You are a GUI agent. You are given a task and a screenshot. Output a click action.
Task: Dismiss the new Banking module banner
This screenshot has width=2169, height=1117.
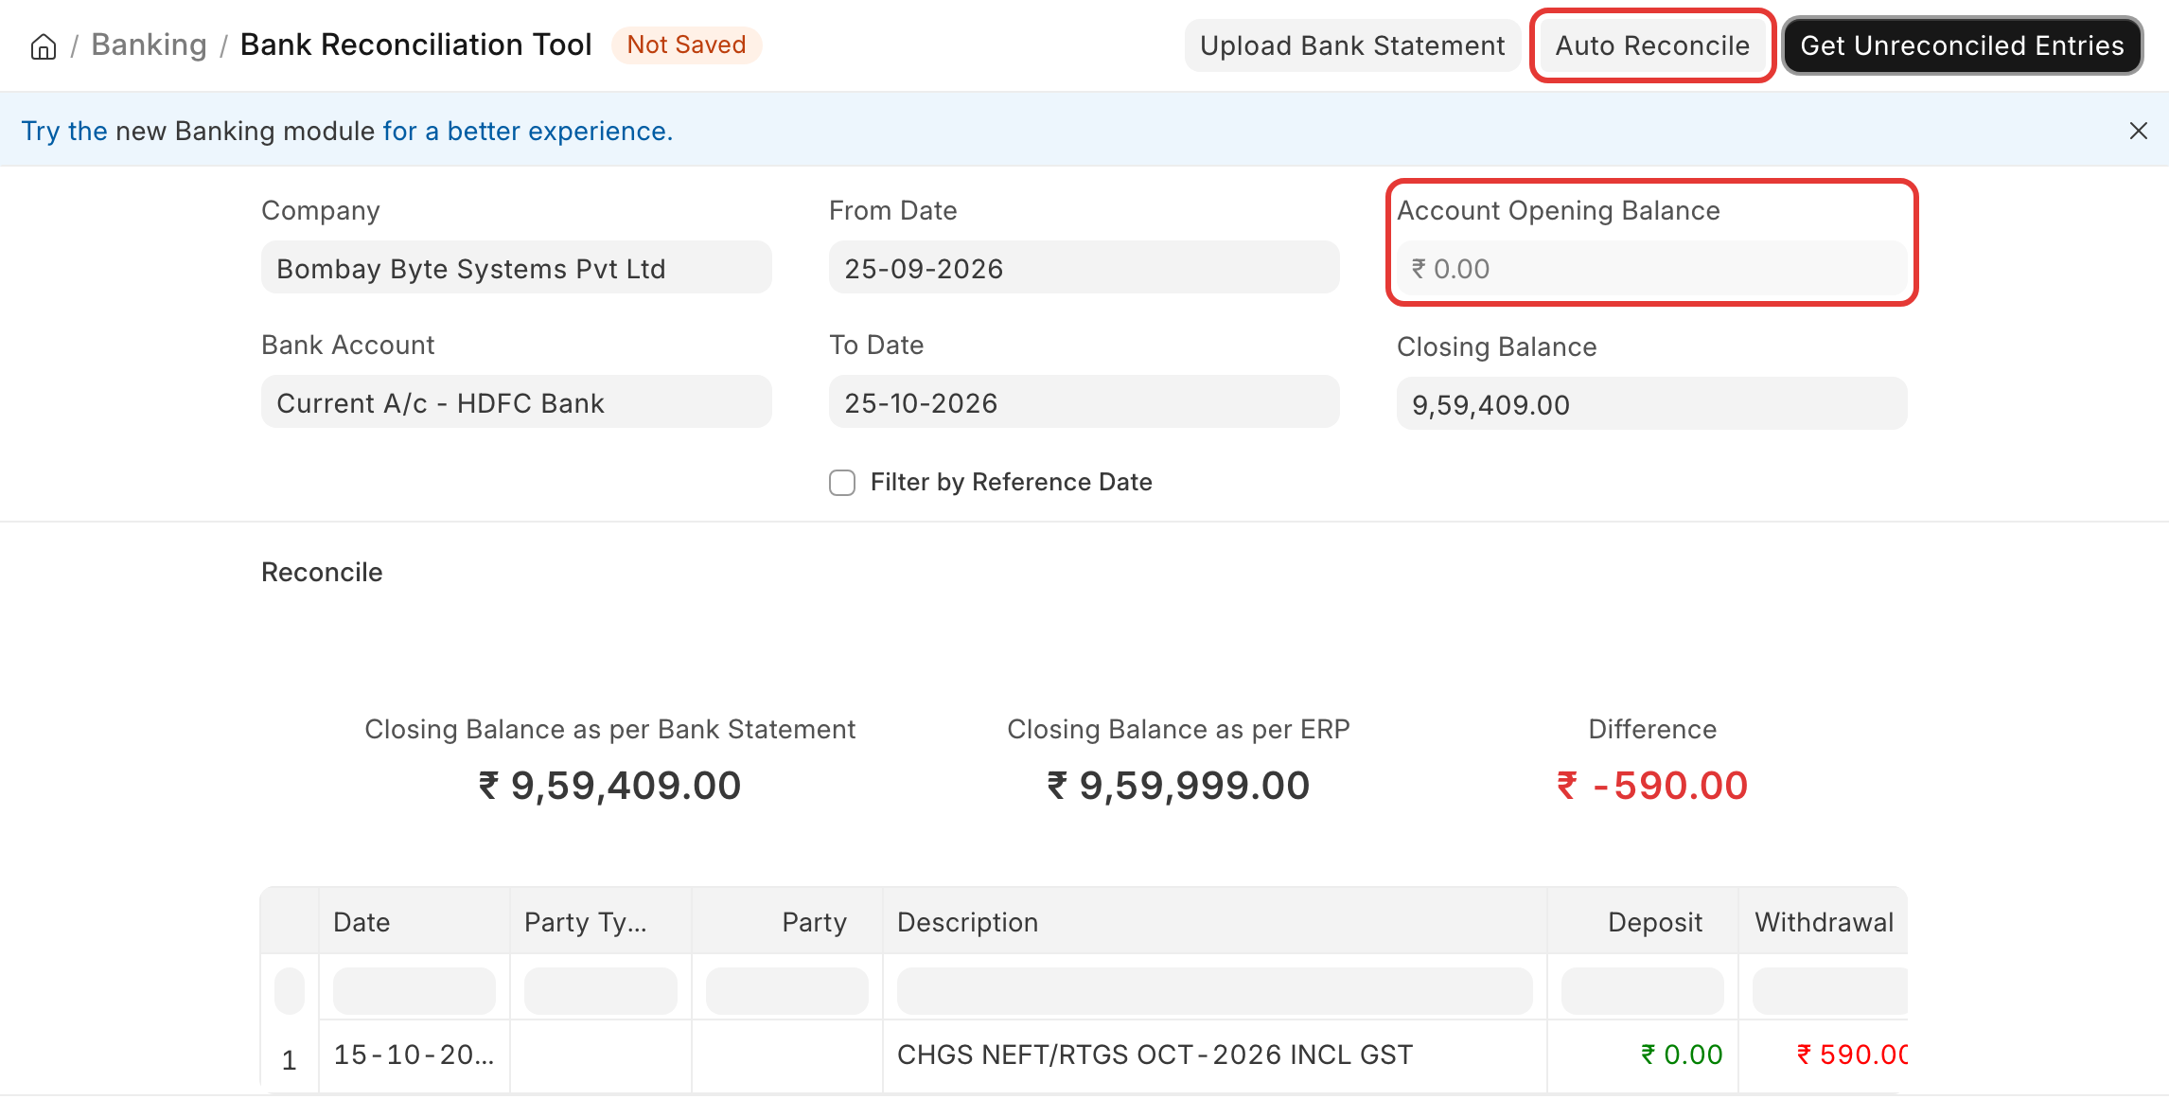point(2138,131)
